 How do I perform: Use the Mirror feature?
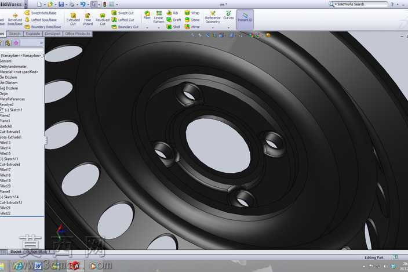(x=192, y=27)
